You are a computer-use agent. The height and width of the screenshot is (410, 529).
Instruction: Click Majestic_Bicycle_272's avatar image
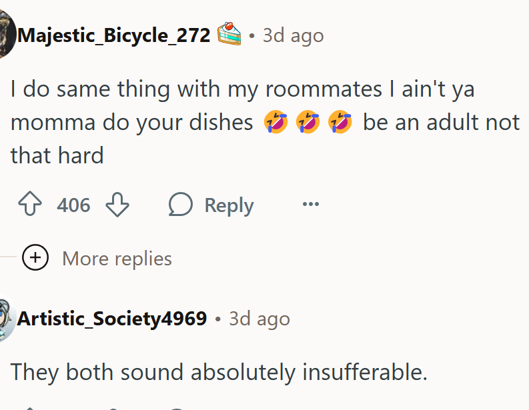pyautogui.click(x=7, y=33)
